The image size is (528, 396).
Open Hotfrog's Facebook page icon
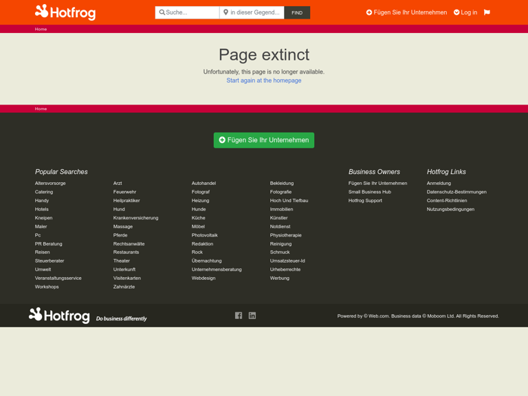point(239,316)
